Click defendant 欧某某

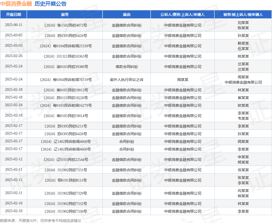click(x=243, y=105)
